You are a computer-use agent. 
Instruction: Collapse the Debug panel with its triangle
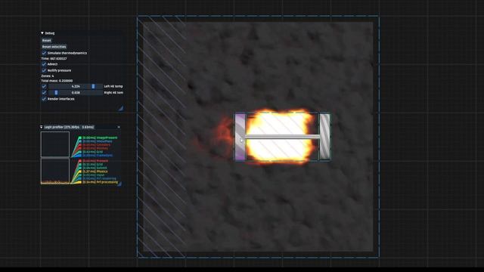pyautogui.click(x=42, y=33)
